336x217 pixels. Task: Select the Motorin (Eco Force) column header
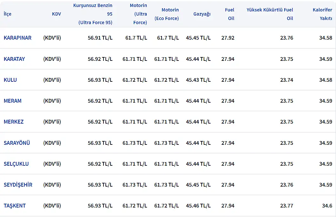pyautogui.click(x=167, y=14)
